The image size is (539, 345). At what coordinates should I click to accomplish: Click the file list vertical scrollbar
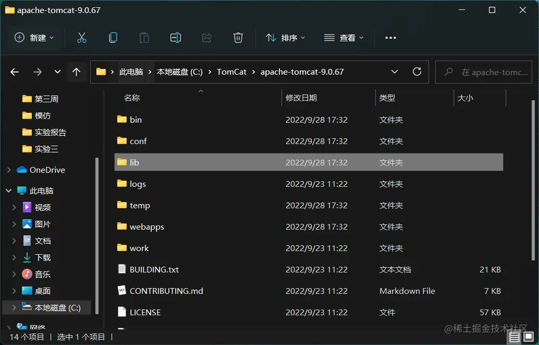click(533, 181)
